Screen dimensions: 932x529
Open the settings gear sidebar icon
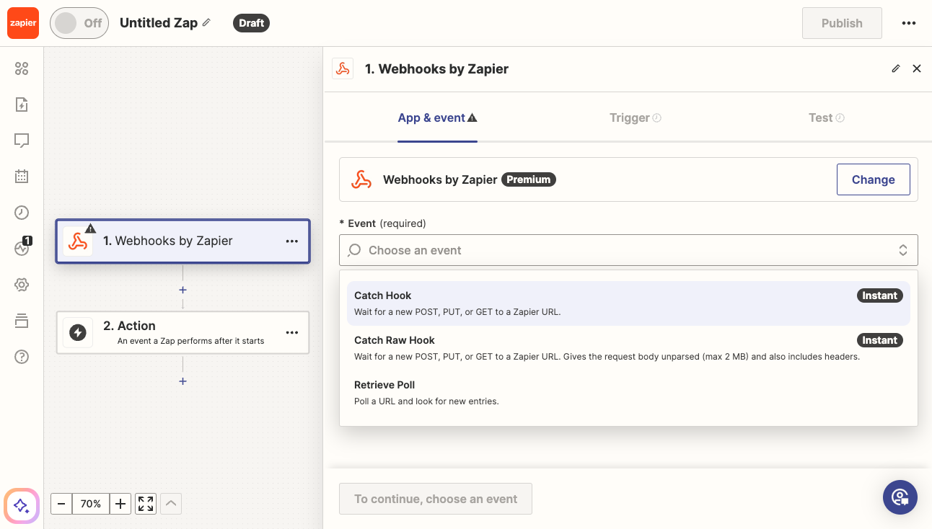pyautogui.click(x=22, y=285)
